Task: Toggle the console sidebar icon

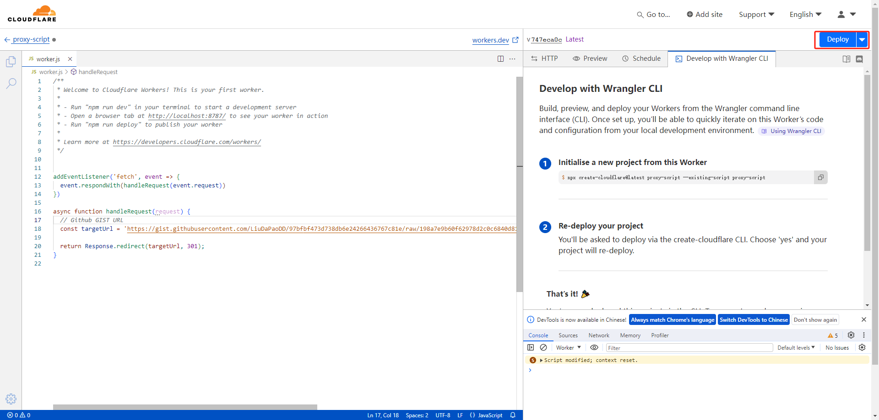Action: pos(531,347)
